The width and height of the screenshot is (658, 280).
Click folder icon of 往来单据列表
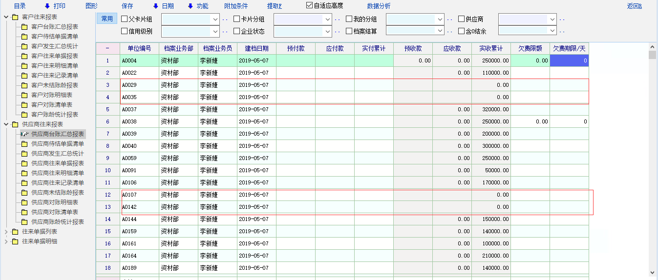click(15, 232)
